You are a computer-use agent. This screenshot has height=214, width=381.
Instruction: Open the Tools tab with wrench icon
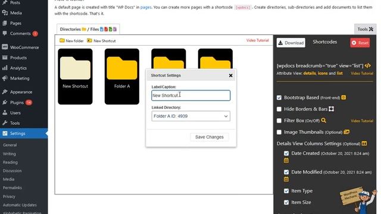[x=365, y=29]
